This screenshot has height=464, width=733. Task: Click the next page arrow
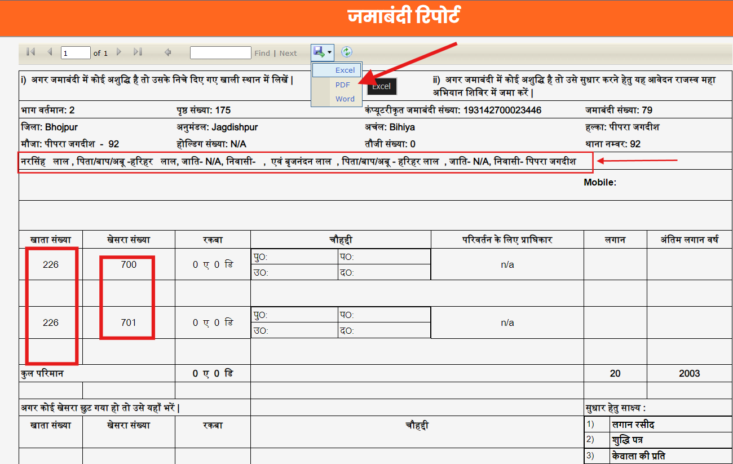click(x=119, y=52)
